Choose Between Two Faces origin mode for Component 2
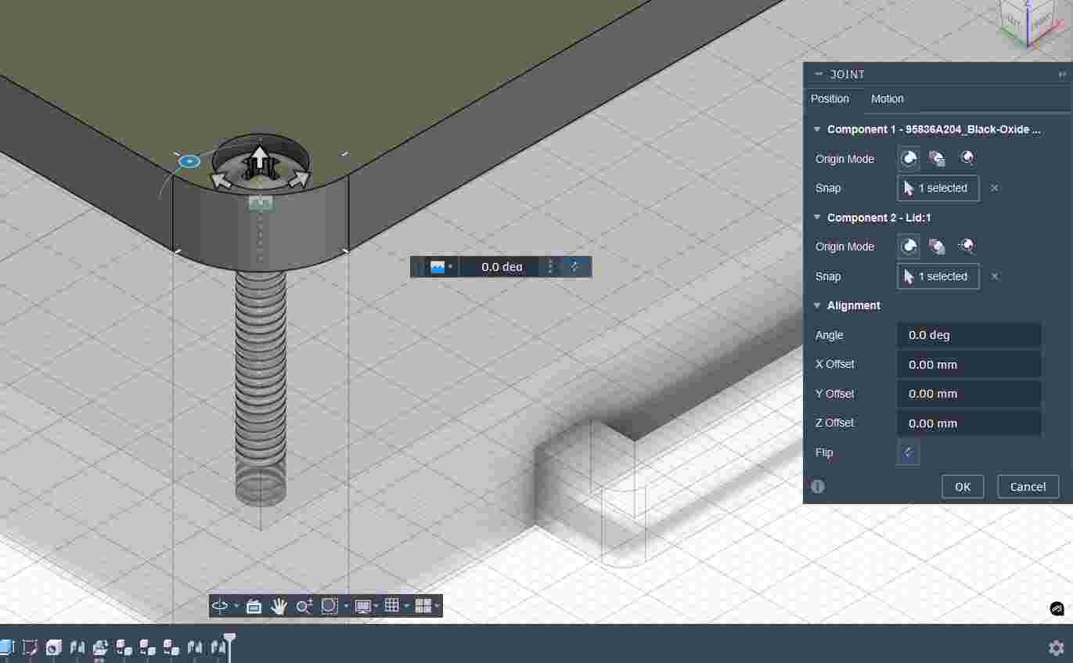This screenshot has height=663, width=1073. (x=937, y=247)
